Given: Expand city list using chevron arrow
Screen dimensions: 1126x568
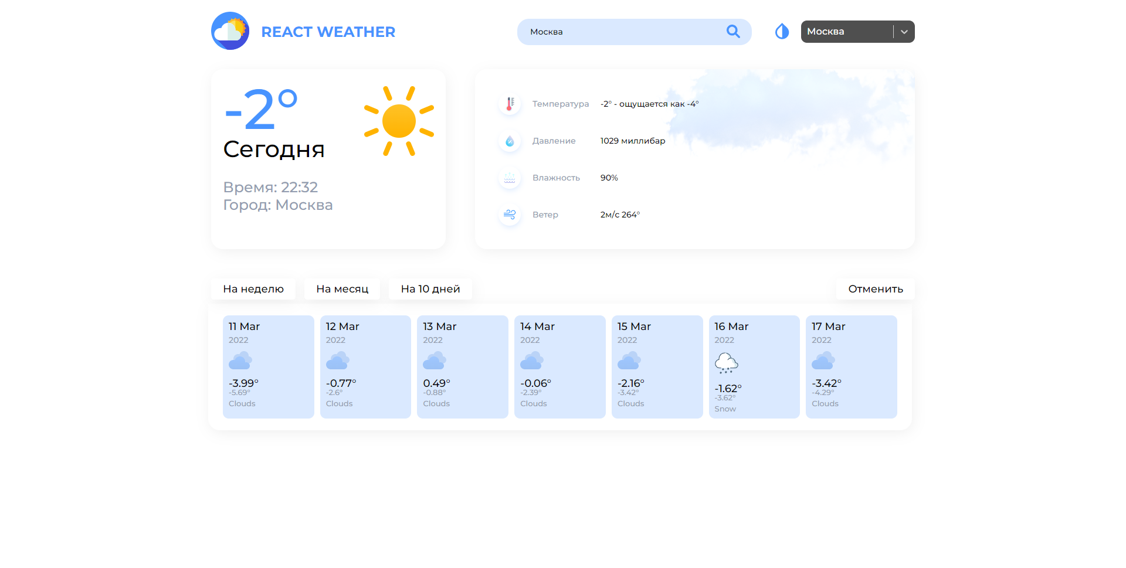Looking at the screenshot, I should pos(904,32).
